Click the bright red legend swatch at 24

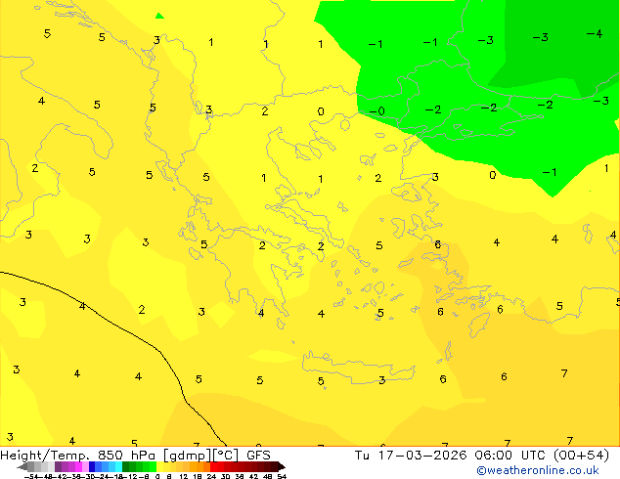click(x=213, y=466)
